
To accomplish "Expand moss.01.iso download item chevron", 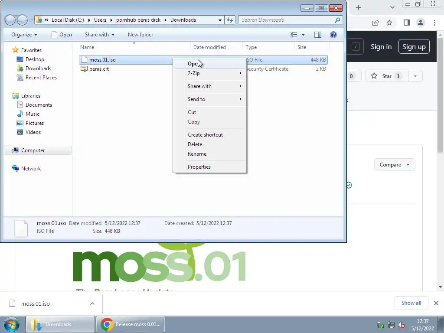I will coord(92,304).
